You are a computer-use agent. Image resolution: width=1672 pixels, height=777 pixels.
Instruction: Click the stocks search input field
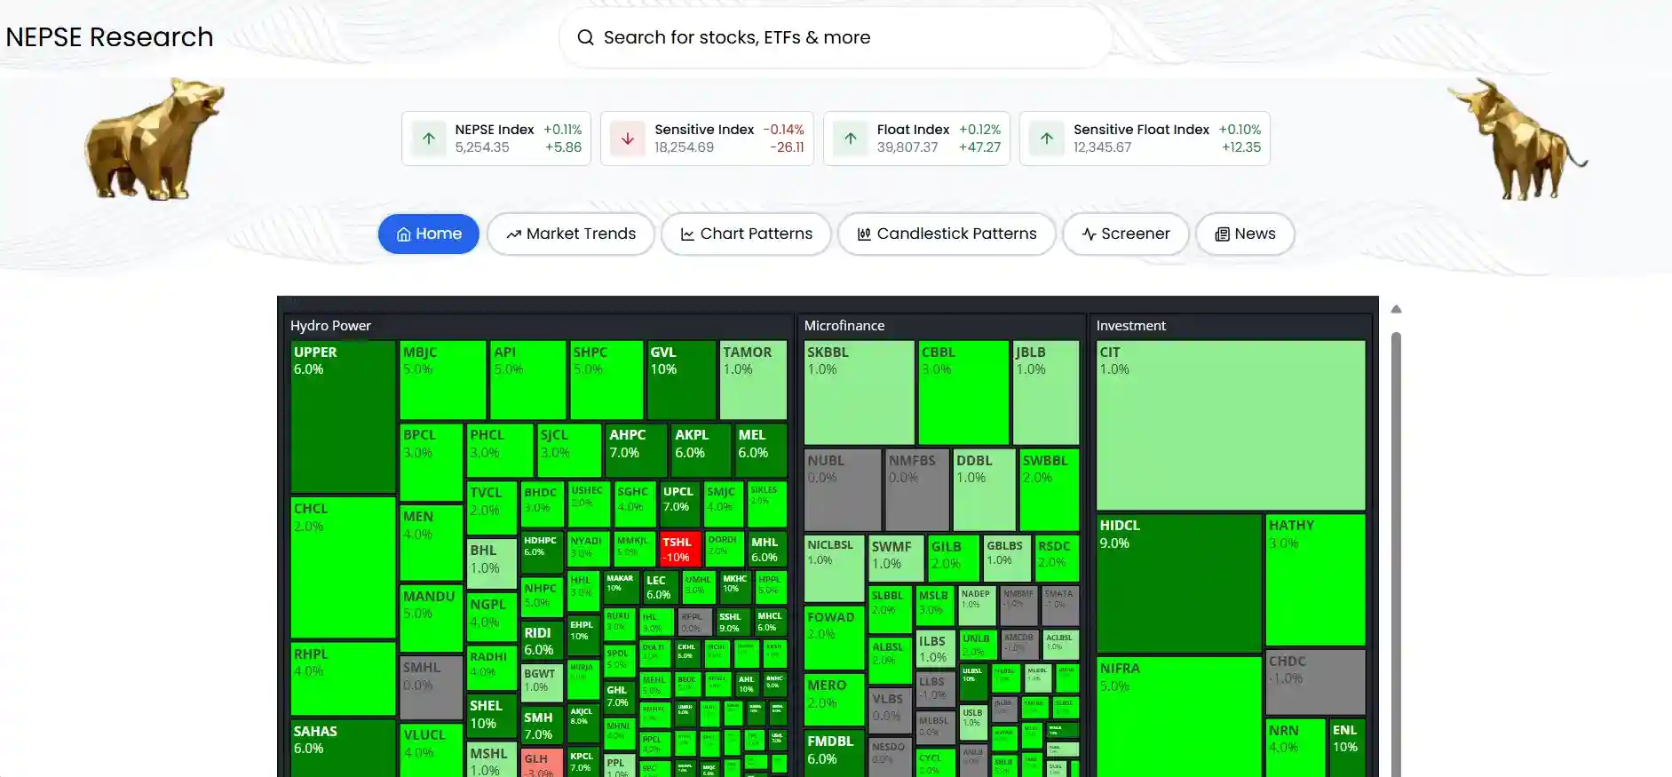[x=836, y=37]
